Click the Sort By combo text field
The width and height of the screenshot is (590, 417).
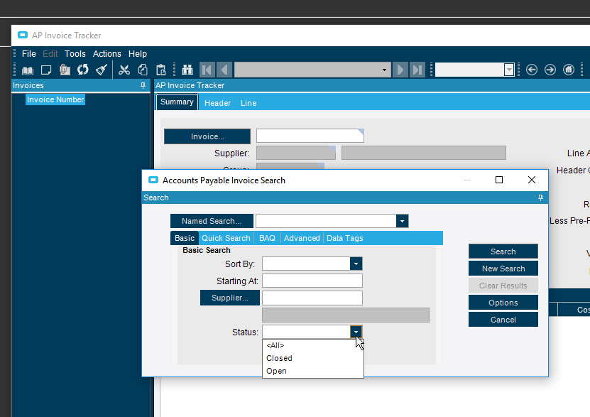tap(306, 264)
